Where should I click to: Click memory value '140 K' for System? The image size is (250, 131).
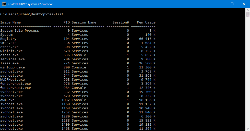[150, 35]
